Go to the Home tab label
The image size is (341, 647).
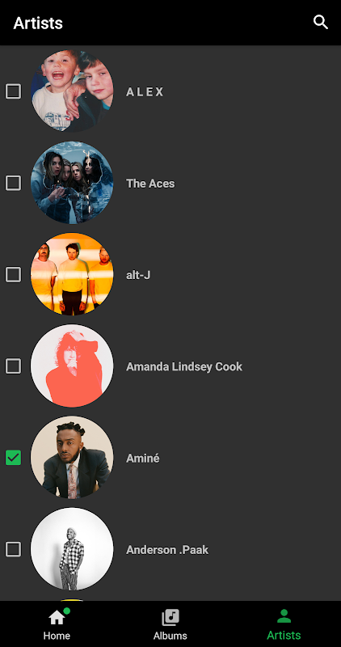pos(57,636)
